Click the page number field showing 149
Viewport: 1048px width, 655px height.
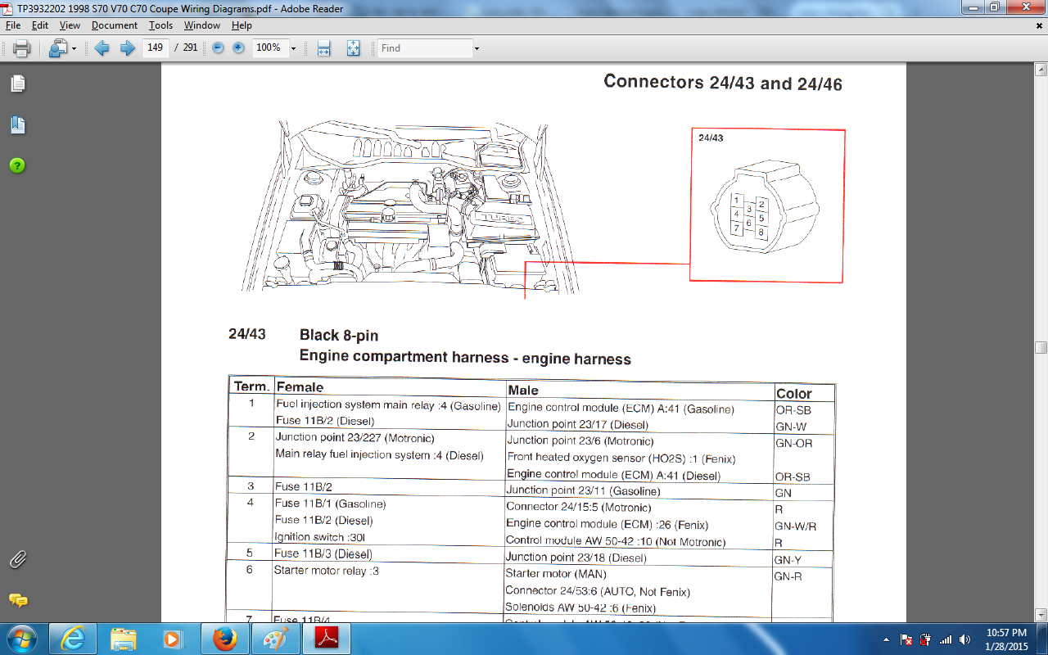155,48
